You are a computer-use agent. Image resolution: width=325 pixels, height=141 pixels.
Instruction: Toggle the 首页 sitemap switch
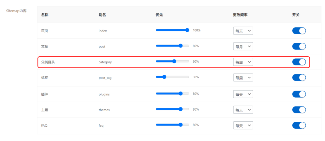(299, 31)
